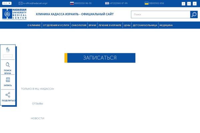Open the О КЛИНИКЕ menu

[34, 25]
